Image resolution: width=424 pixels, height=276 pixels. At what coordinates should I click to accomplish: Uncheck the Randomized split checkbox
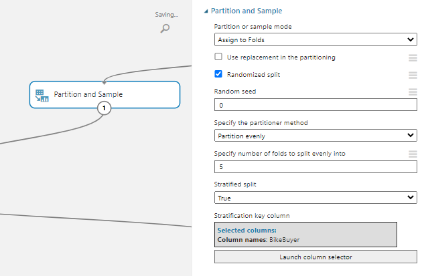(218, 74)
